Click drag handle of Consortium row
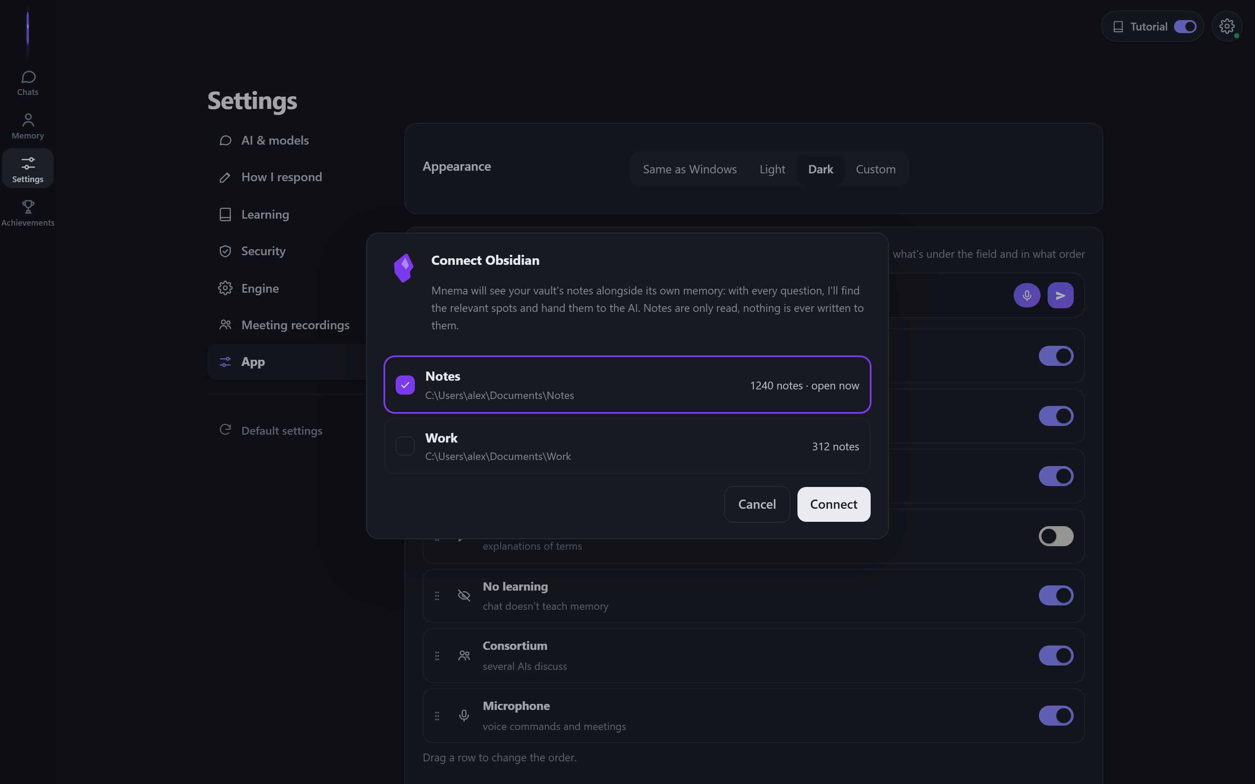 point(437,656)
